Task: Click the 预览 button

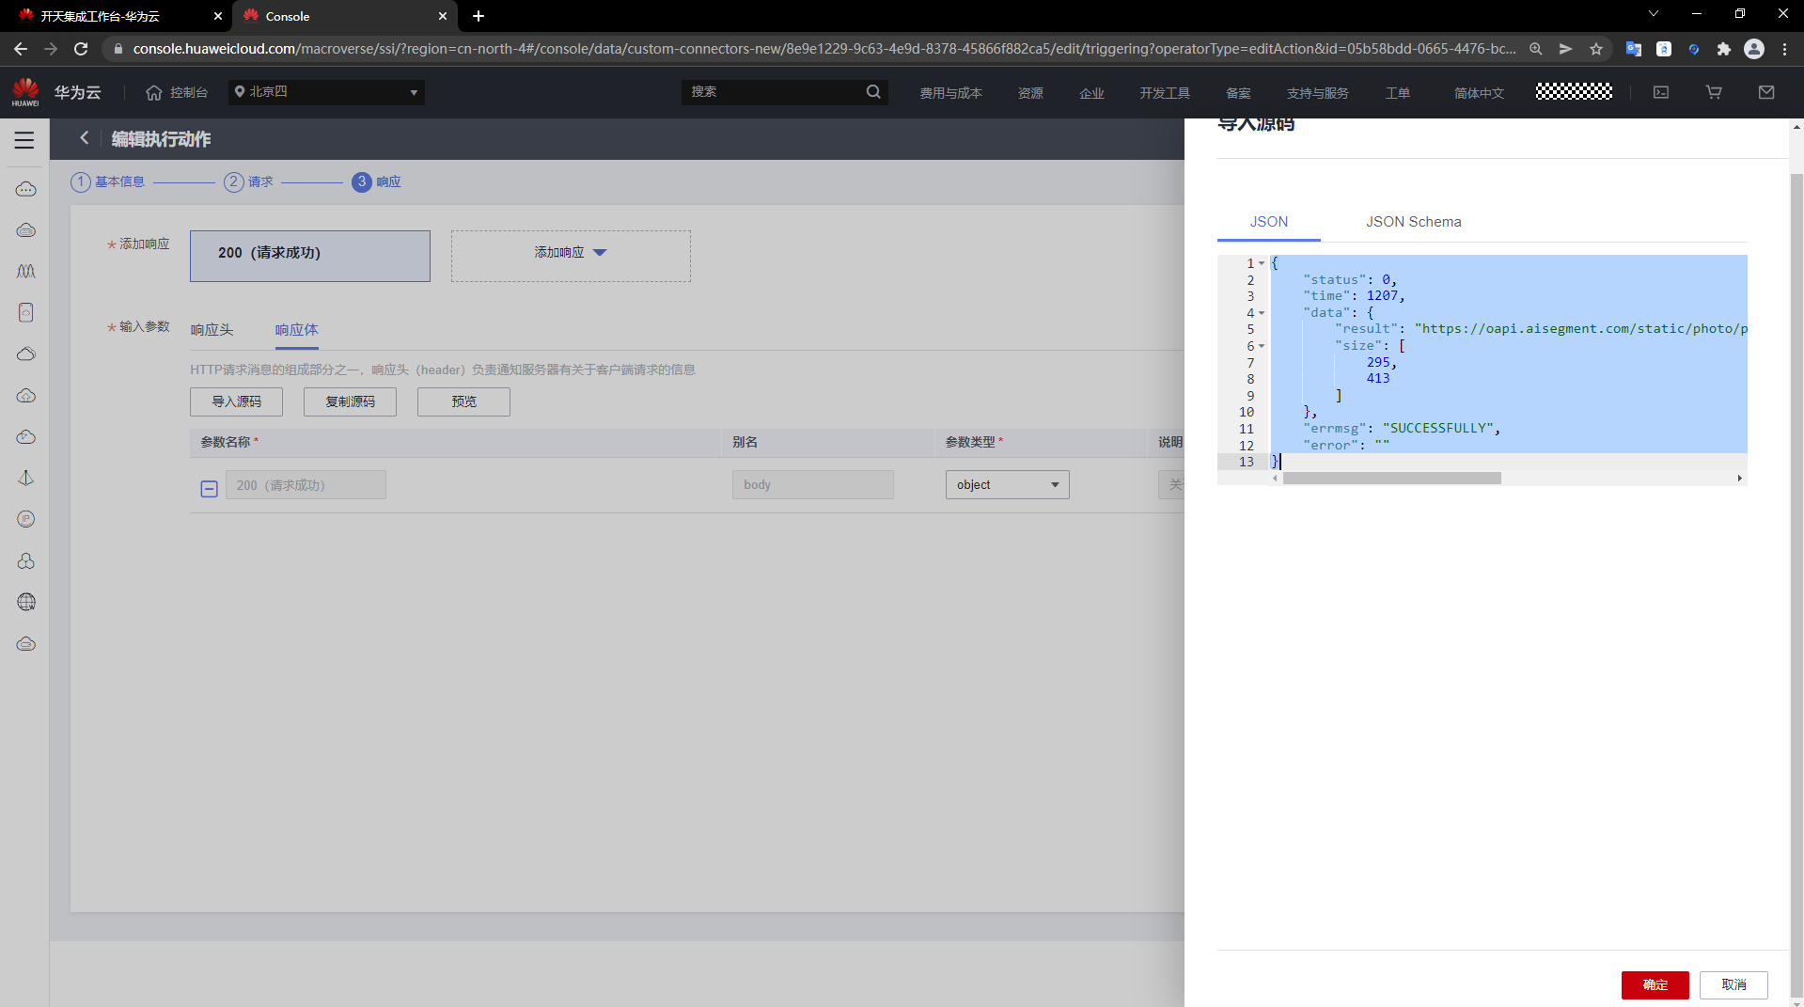Action: [x=463, y=401]
